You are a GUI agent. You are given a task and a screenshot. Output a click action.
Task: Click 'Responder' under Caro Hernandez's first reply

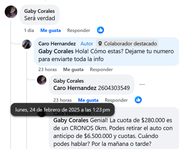tap(101, 70)
